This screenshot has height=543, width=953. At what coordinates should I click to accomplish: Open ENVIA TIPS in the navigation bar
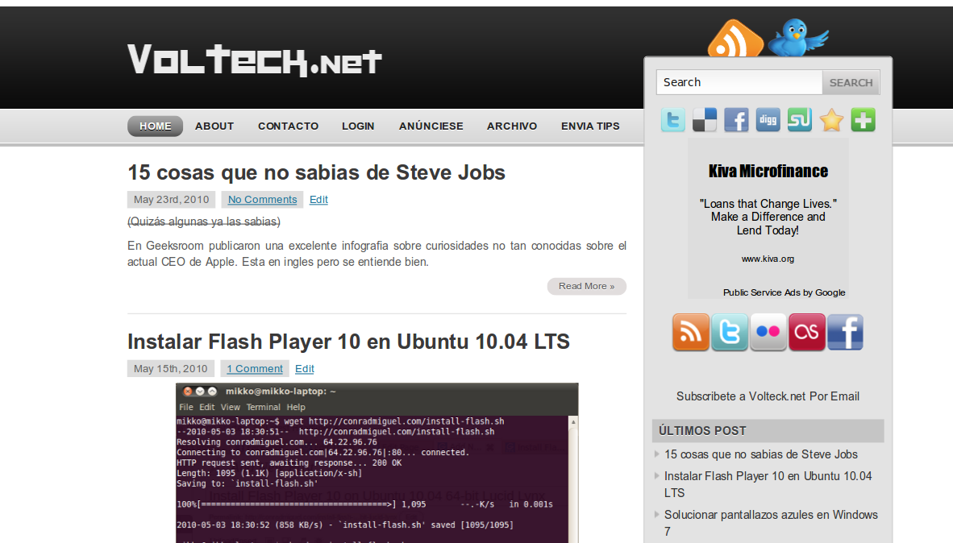[x=590, y=126]
